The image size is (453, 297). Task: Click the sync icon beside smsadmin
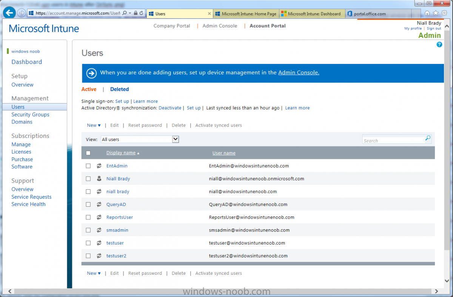(x=99, y=230)
